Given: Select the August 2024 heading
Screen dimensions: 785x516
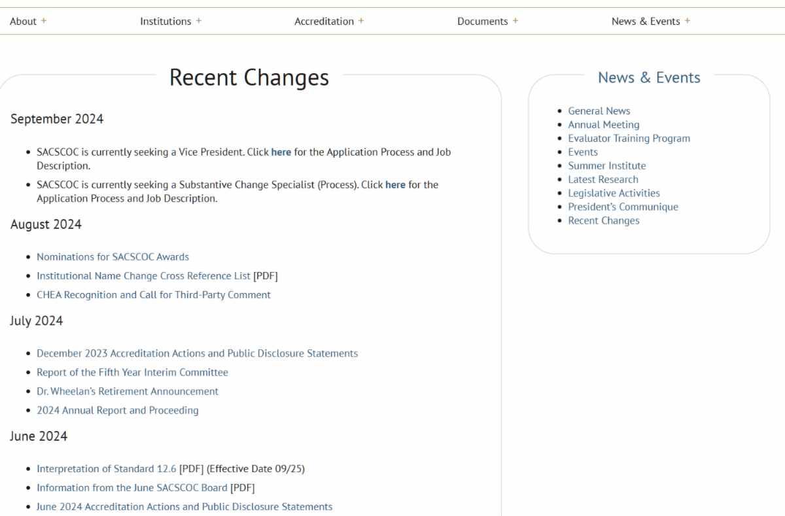Looking at the screenshot, I should tap(46, 224).
